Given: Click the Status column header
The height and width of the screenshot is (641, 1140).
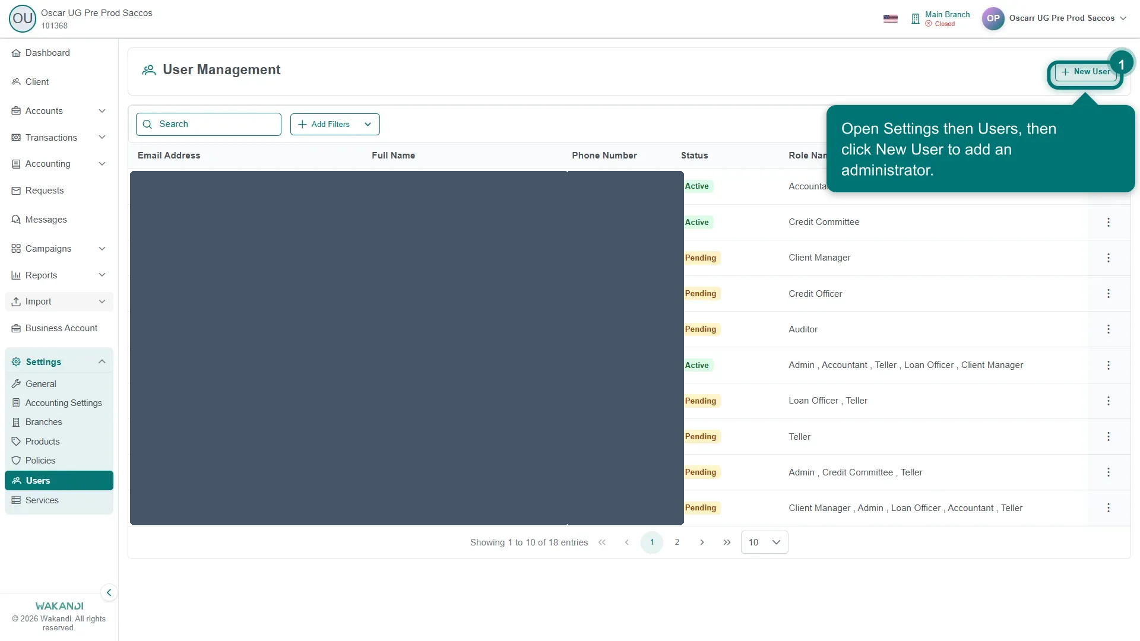Looking at the screenshot, I should (694, 156).
